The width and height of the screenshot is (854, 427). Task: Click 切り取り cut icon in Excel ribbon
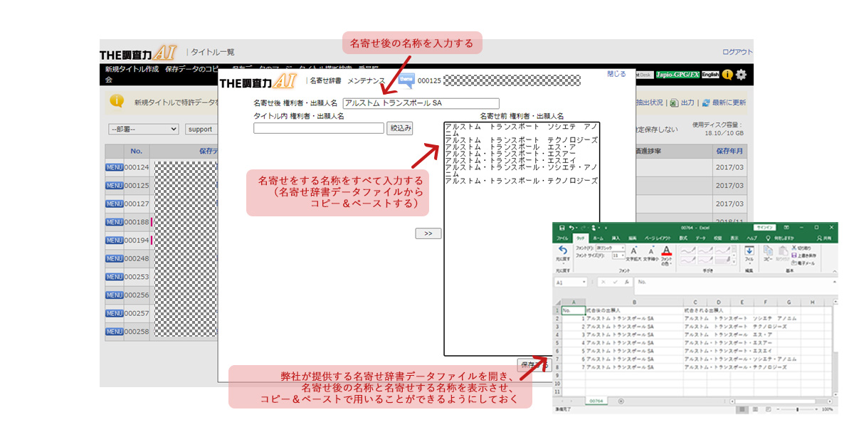click(794, 248)
